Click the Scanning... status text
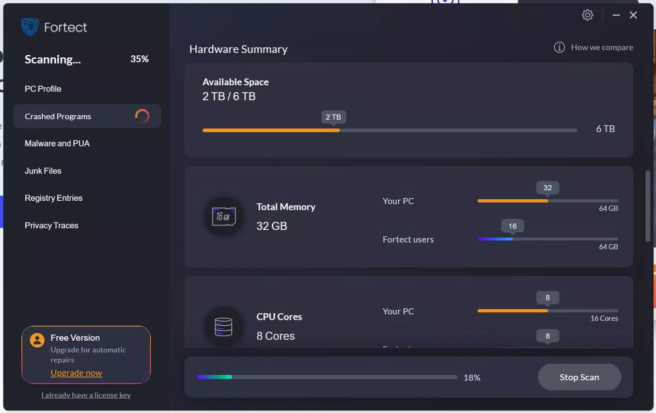This screenshot has width=656, height=413. click(x=53, y=59)
